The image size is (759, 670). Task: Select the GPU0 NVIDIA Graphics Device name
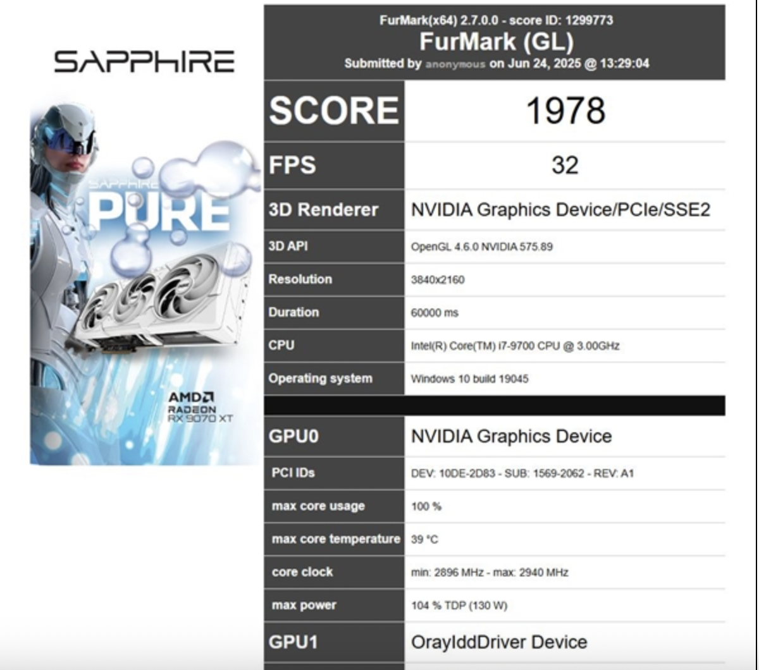(x=511, y=436)
